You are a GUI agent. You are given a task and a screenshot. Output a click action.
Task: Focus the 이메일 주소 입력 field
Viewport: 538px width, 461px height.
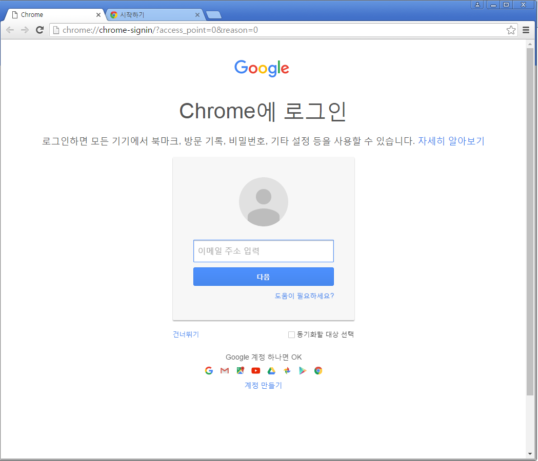264,251
